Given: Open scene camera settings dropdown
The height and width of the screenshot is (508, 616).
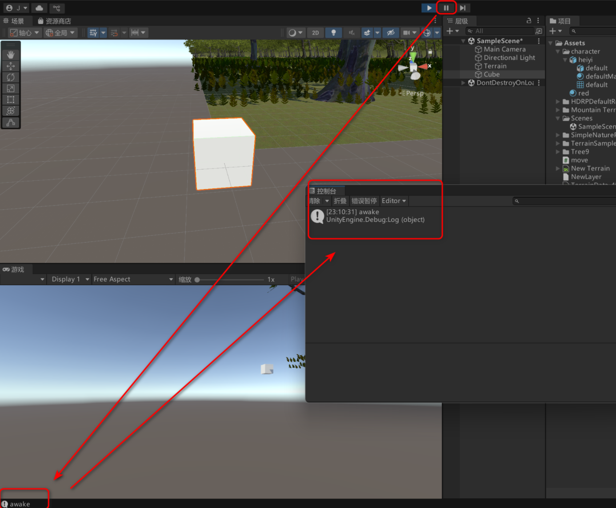Looking at the screenshot, I should pos(409,32).
